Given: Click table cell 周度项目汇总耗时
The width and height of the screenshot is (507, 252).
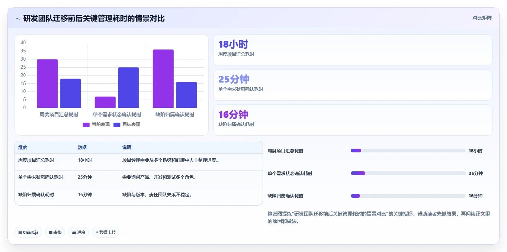Looking at the screenshot, I should (x=36, y=160).
